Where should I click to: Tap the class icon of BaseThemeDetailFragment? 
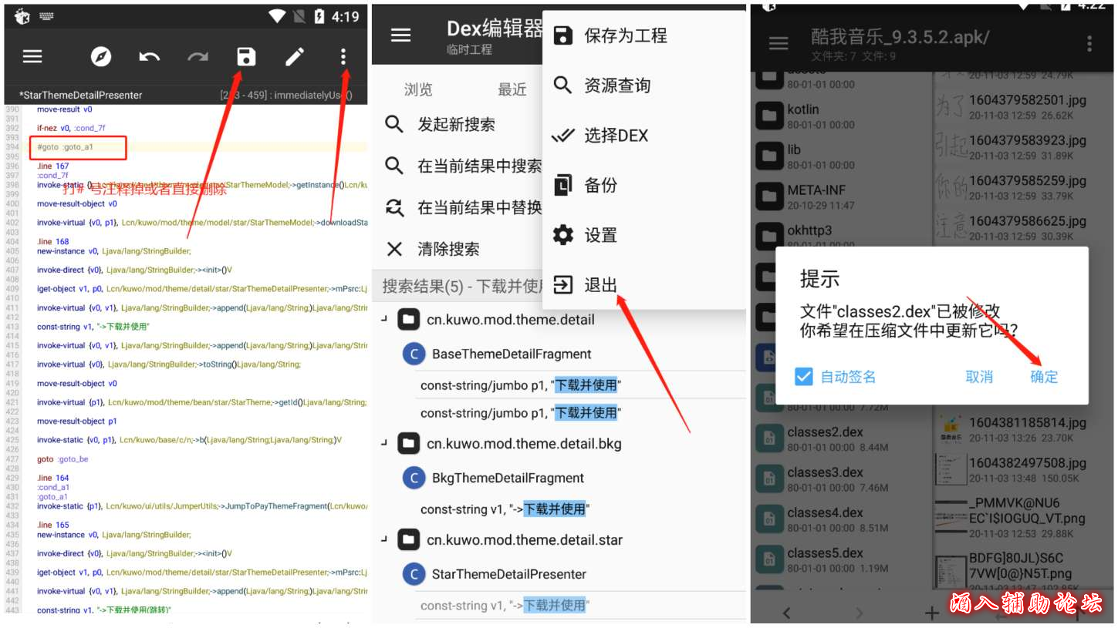[414, 354]
